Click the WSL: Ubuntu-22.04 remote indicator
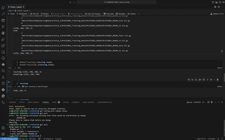The image size is (225, 140). tap(9, 139)
